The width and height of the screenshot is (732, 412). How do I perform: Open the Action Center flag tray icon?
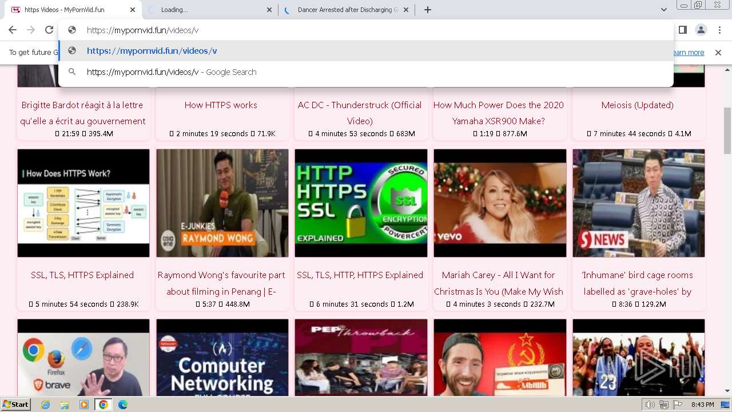[678, 405]
